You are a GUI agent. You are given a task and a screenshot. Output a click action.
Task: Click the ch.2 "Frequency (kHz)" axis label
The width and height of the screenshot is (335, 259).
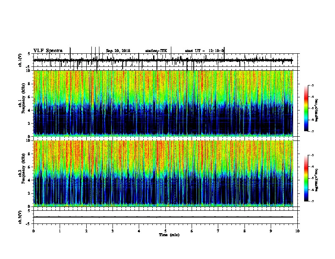23,168
